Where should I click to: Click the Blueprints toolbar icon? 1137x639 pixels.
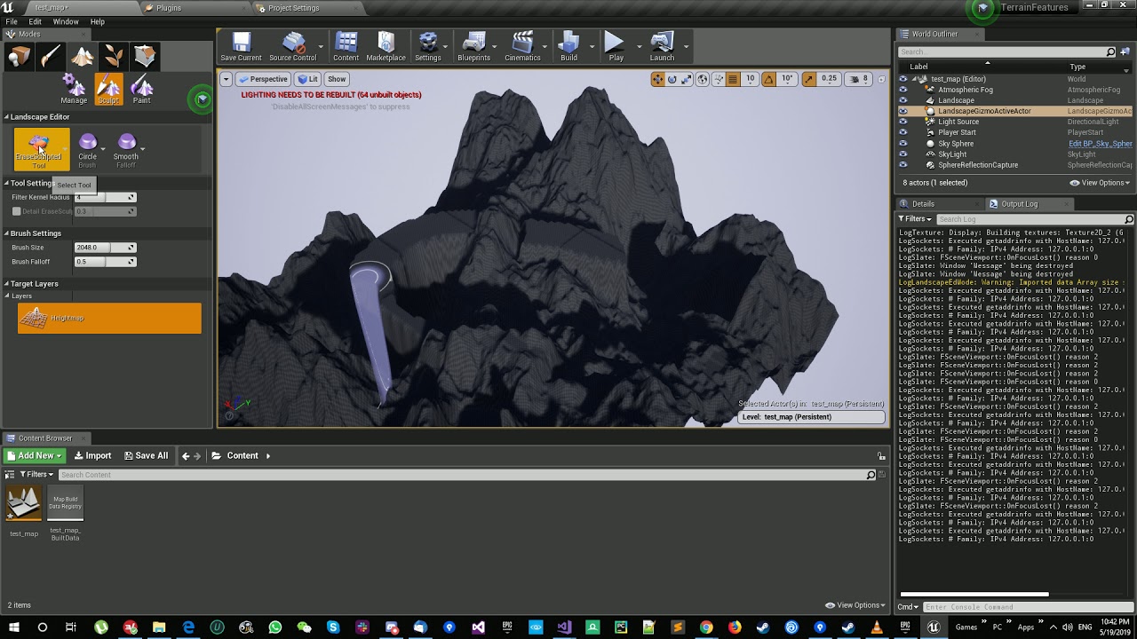[473, 46]
